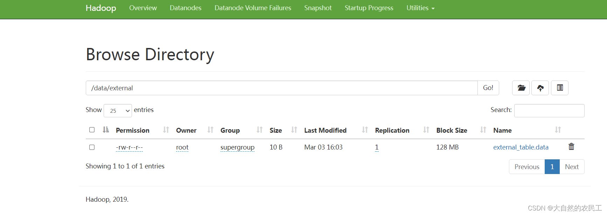Click the supergroup group link
The height and width of the screenshot is (215, 607).
pos(237,147)
